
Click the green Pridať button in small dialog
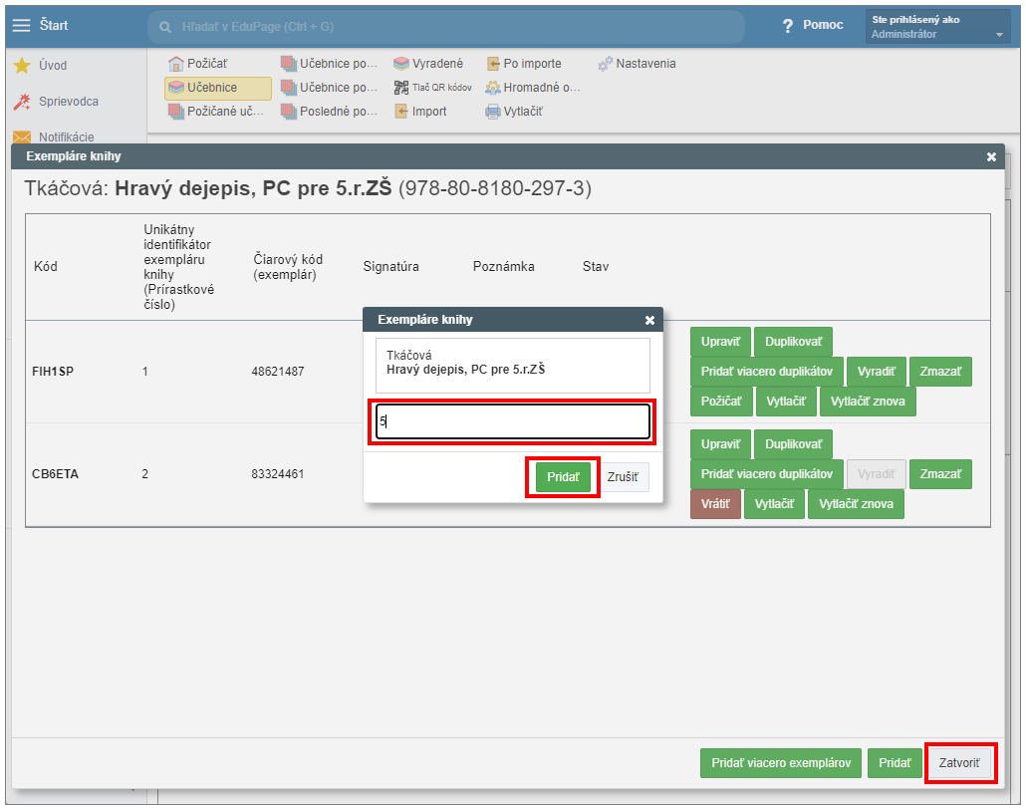click(x=563, y=477)
